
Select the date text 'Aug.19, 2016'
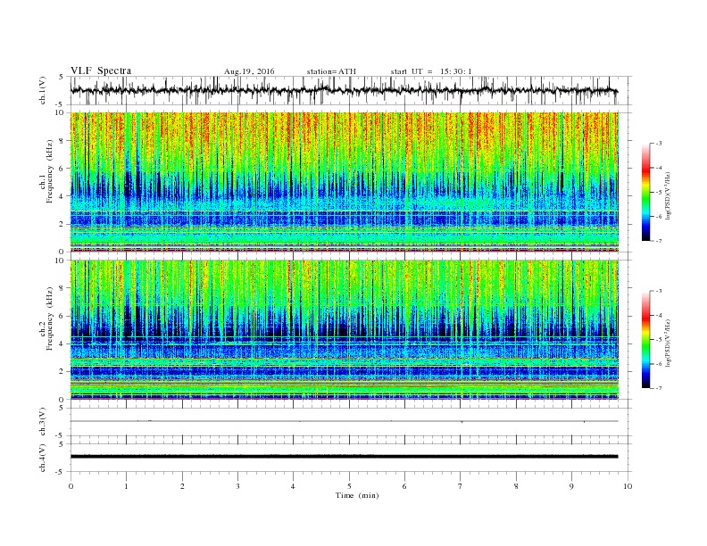[x=249, y=71]
